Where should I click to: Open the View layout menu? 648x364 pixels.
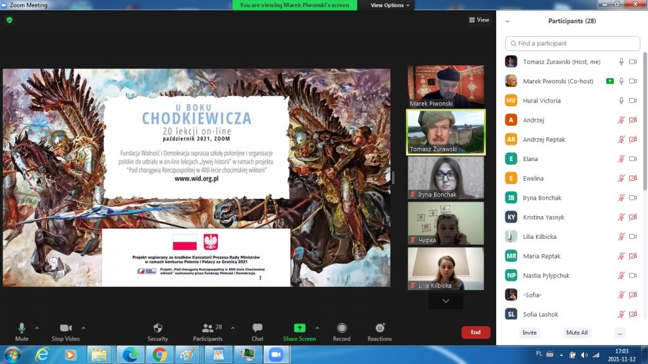[x=479, y=20]
